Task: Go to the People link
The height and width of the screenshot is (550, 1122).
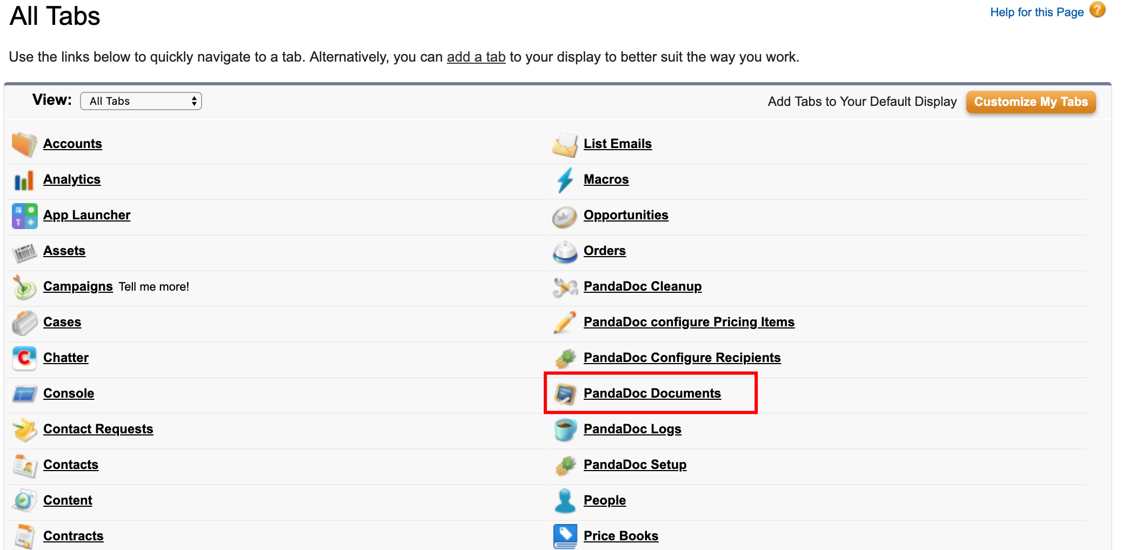Action: (605, 500)
